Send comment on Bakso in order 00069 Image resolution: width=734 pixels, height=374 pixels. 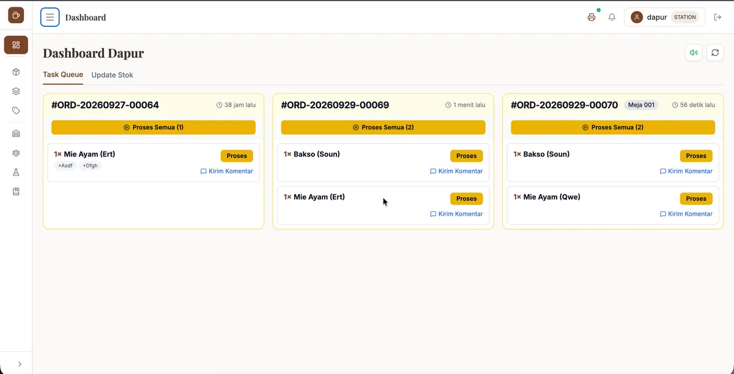[456, 172]
